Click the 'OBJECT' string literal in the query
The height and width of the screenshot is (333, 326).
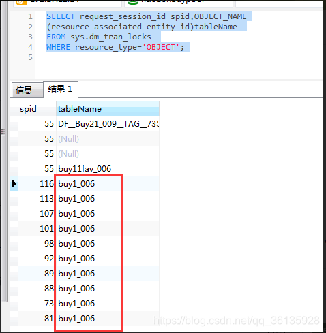click(x=160, y=47)
